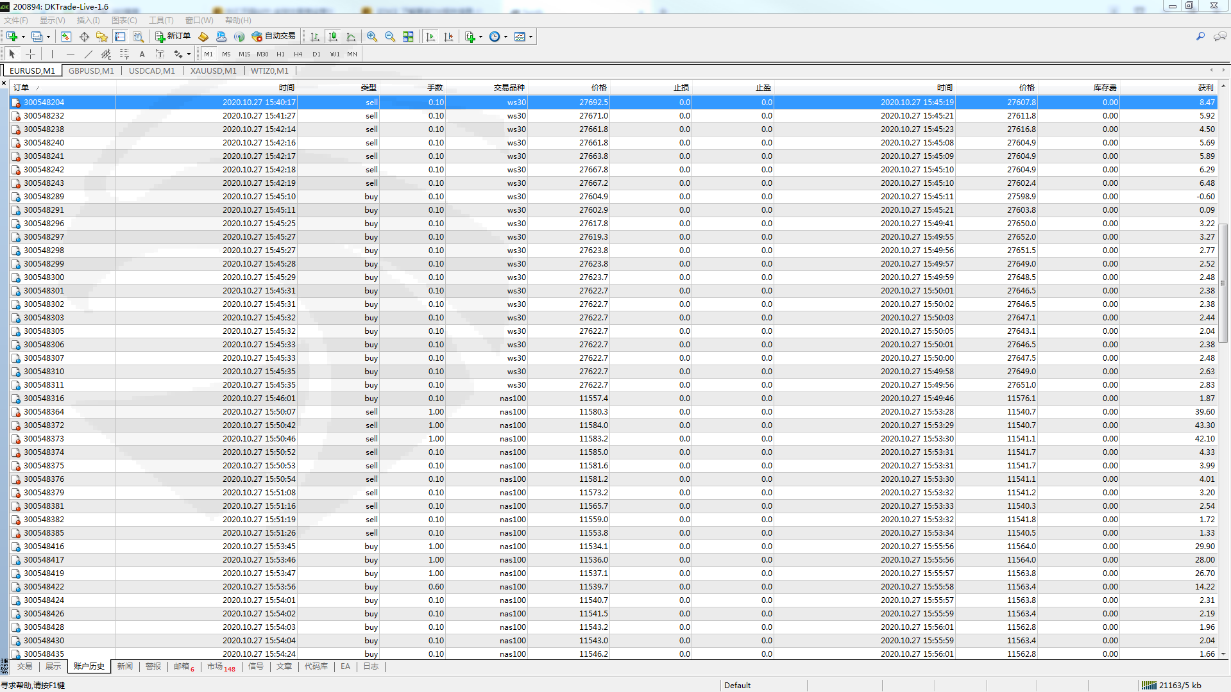Toggle the M15 timeframe button

click(x=244, y=54)
